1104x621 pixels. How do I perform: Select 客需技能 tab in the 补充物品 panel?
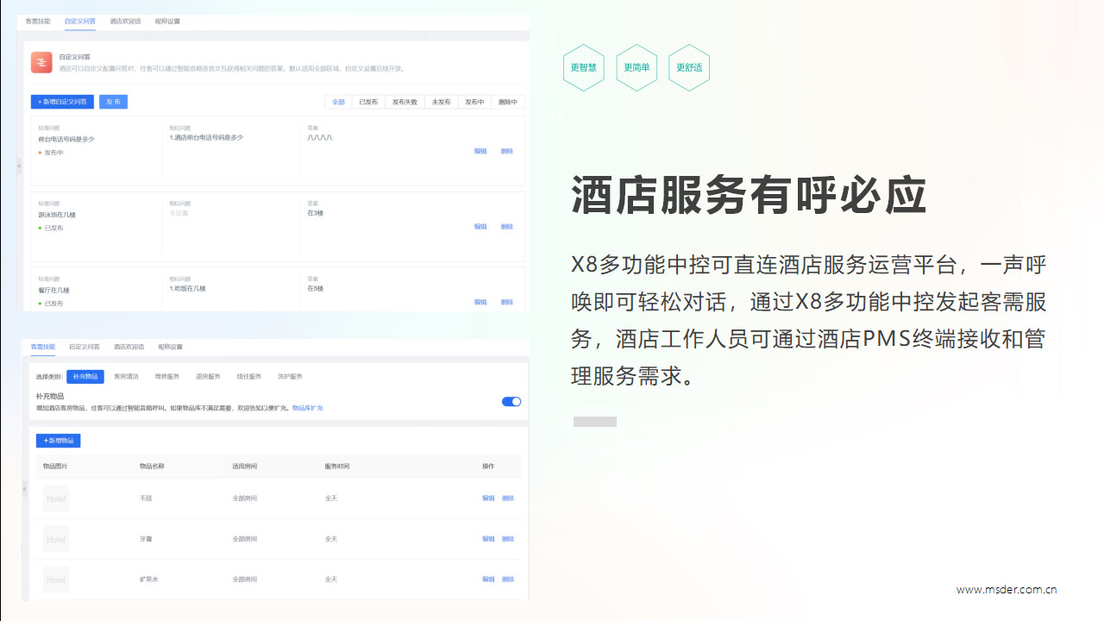(x=43, y=347)
